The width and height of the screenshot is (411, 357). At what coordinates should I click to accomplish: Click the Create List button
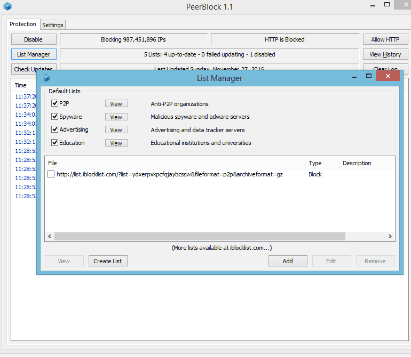(x=108, y=261)
